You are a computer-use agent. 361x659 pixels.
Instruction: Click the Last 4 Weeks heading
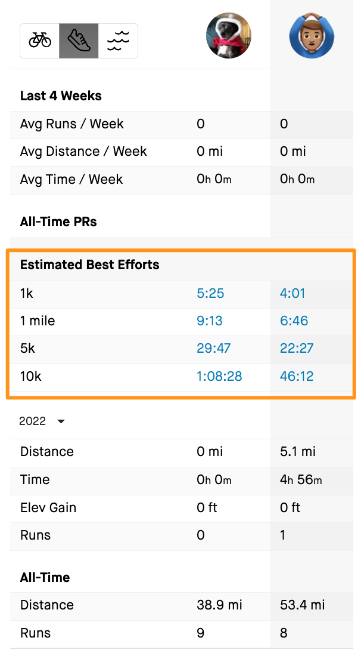[x=61, y=96]
